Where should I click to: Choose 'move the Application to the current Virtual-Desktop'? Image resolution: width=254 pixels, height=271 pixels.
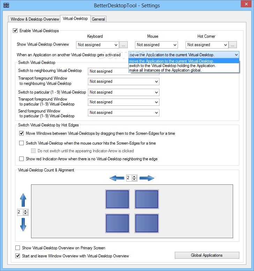[x=184, y=61]
